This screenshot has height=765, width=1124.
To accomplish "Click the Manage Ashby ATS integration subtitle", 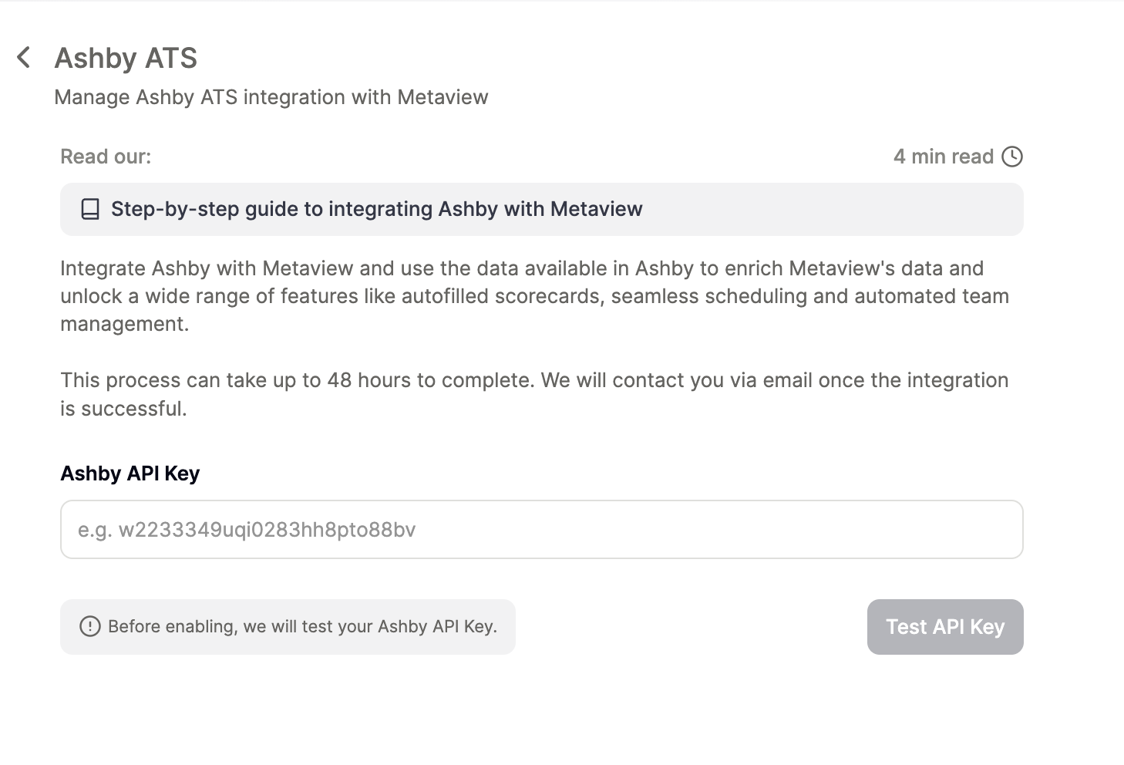I will click(x=231, y=97).
